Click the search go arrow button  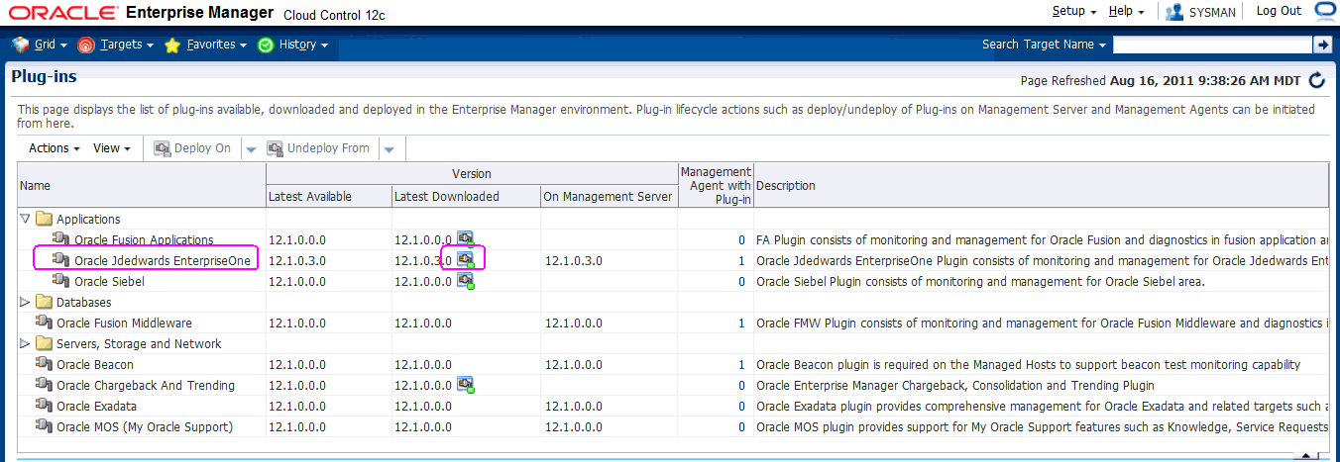pyautogui.click(x=1322, y=45)
